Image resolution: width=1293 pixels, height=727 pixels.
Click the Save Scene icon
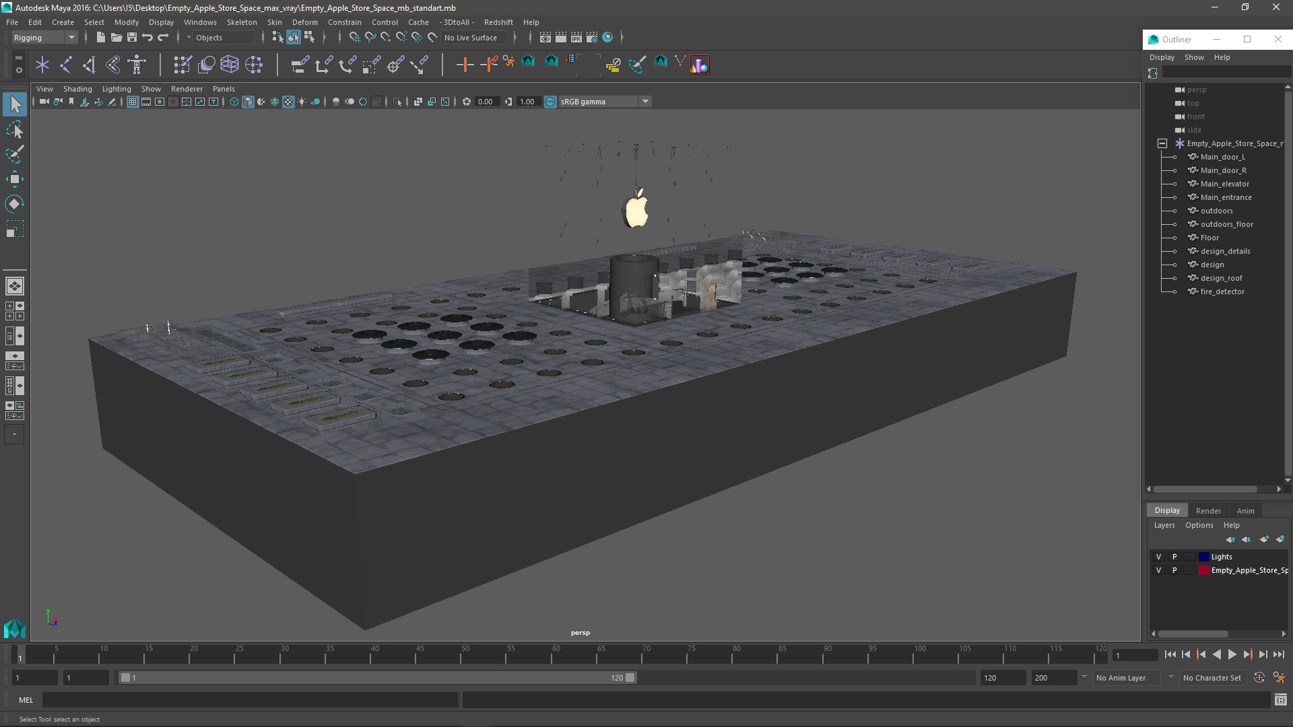pos(132,38)
